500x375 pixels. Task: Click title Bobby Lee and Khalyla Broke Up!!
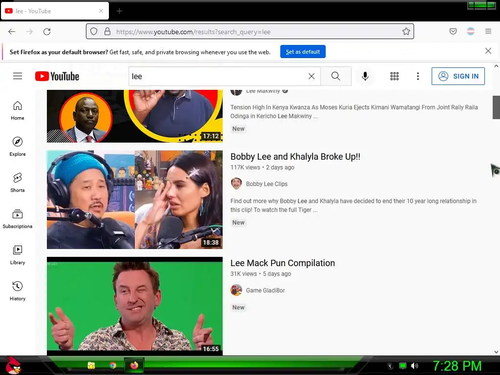click(295, 157)
